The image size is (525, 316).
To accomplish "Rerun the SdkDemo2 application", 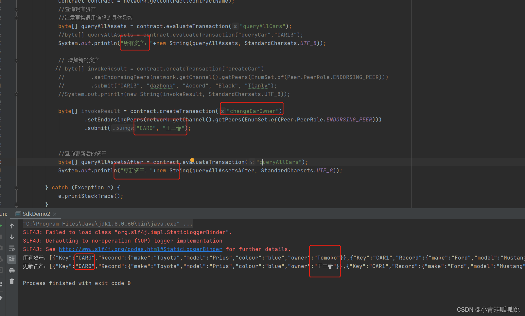I will coord(1,226).
